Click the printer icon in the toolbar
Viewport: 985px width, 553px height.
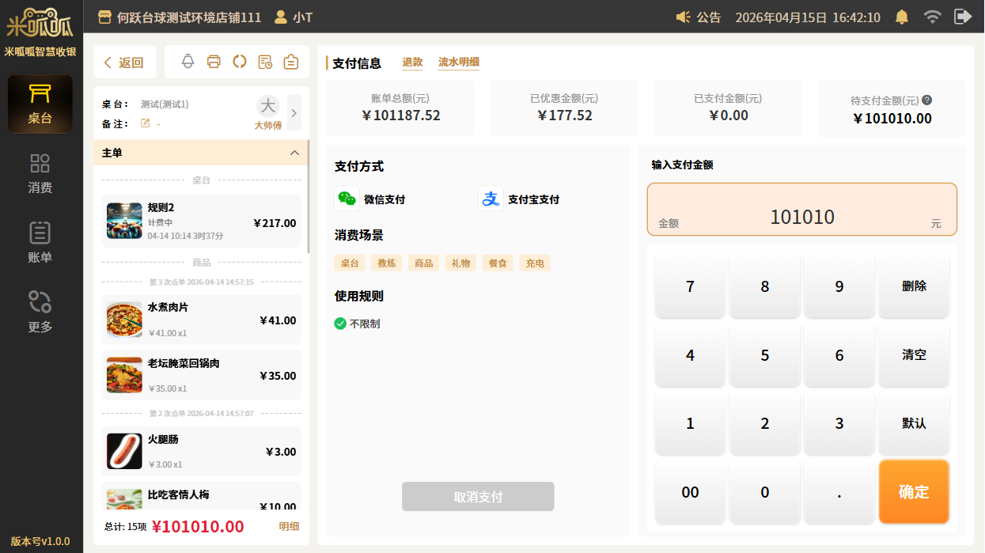pos(214,62)
